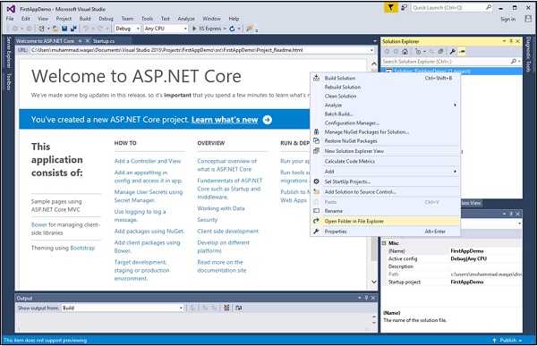
Task: Click the Publish button in status bar
Action: (x=507, y=340)
